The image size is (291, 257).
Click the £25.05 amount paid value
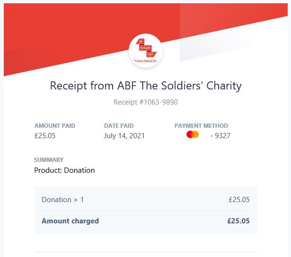pos(45,135)
